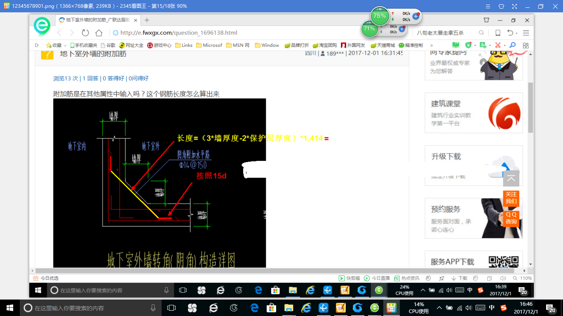Open the image viewer title bar menu icon
The width and height of the screenshot is (563, 316).
pyautogui.click(x=488, y=6)
